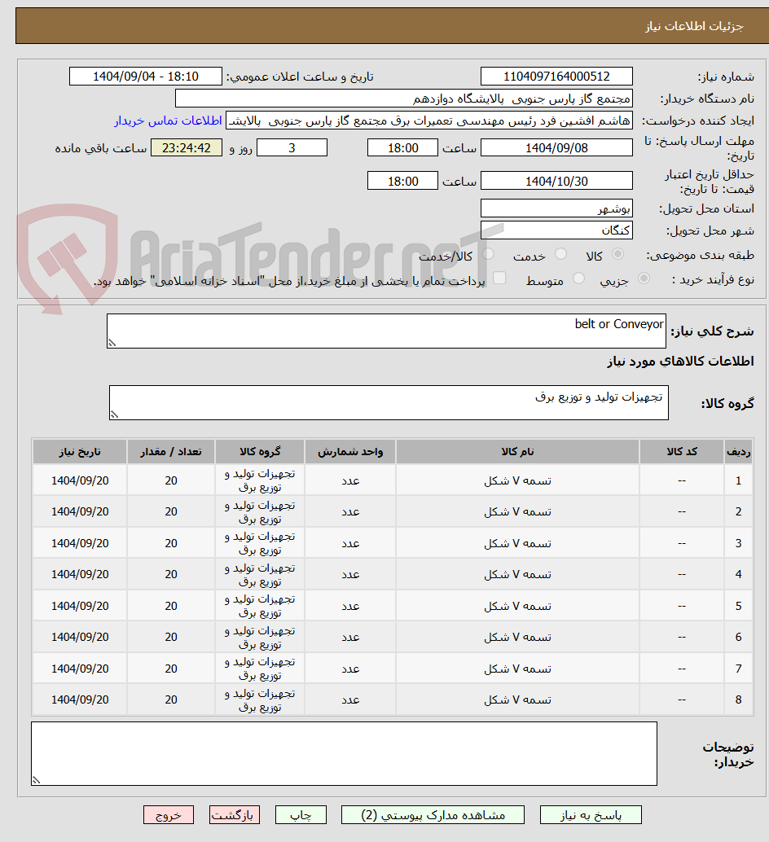Click the delivery city field کنگان
Screen dimensions: 769x842
point(556,230)
